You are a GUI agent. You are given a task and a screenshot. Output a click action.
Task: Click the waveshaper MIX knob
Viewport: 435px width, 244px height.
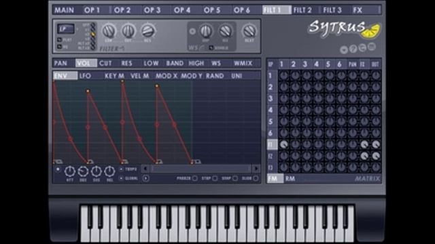(x=225, y=31)
